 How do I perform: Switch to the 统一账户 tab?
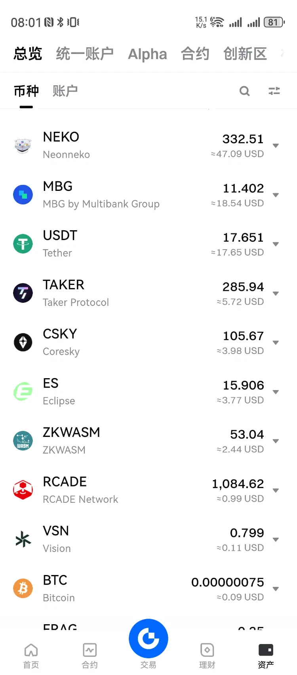coord(85,54)
